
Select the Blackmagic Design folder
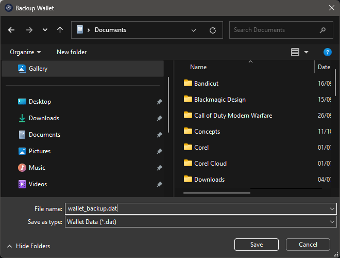pos(219,100)
